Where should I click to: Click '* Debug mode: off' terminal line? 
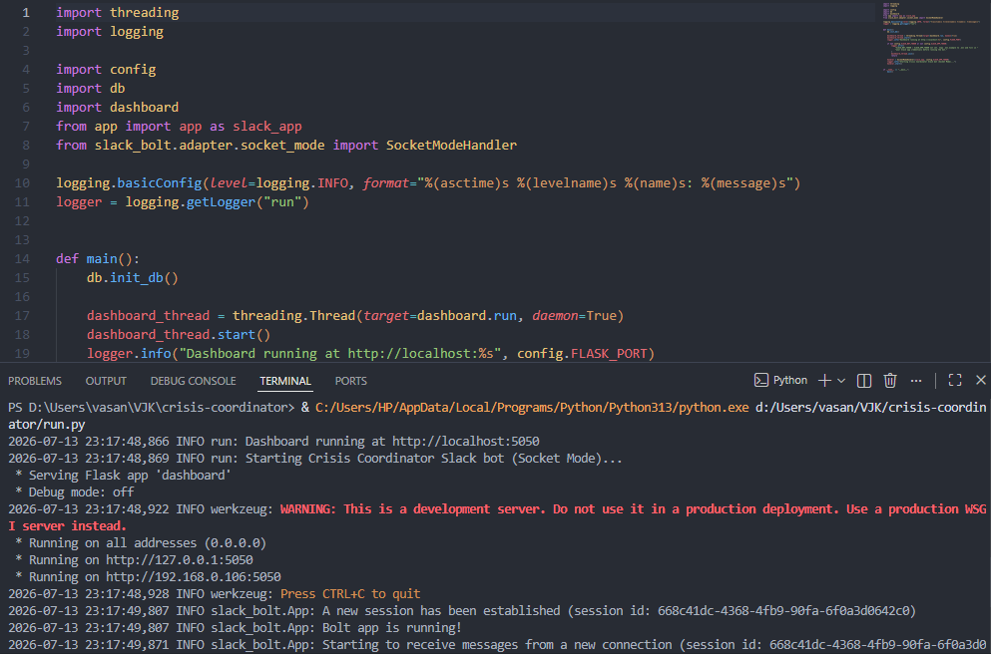(x=75, y=491)
